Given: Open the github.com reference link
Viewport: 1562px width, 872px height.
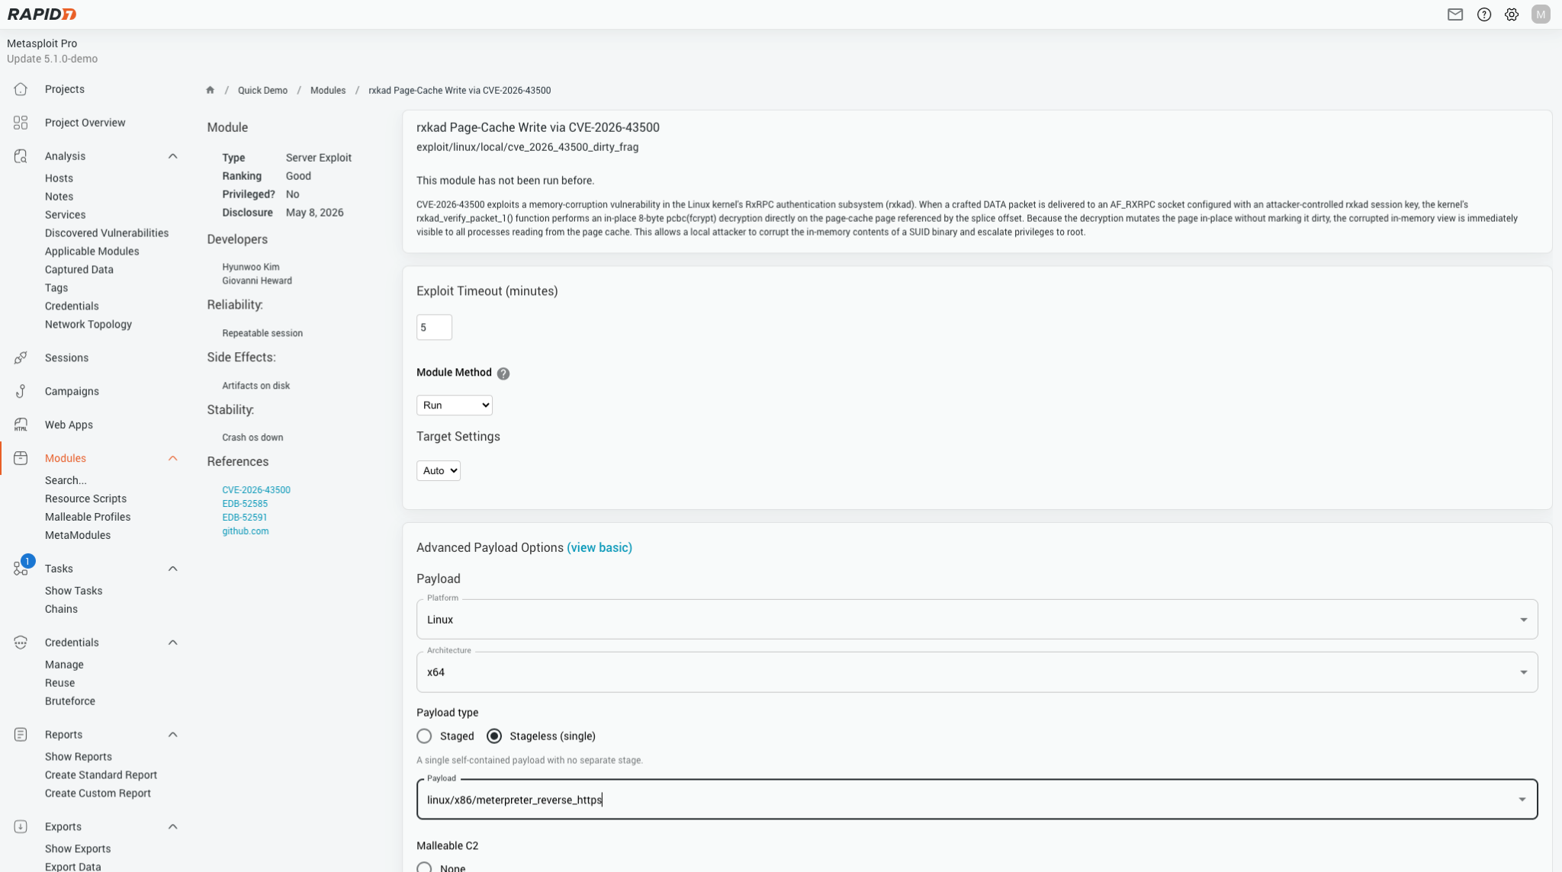Looking at the screenshot, I should 246,531.
